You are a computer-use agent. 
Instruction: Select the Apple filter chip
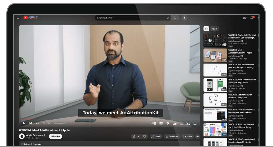(x=215, y=29)
